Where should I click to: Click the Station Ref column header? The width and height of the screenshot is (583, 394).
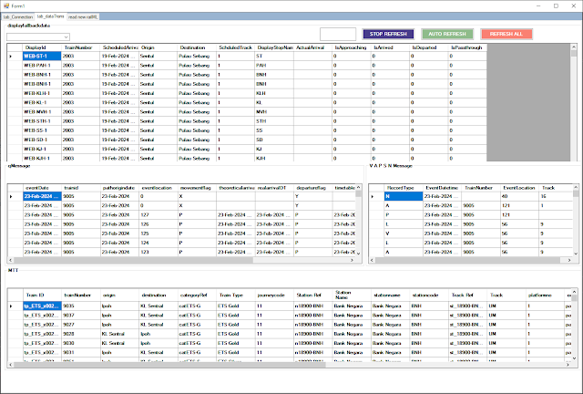coord(312,295)
